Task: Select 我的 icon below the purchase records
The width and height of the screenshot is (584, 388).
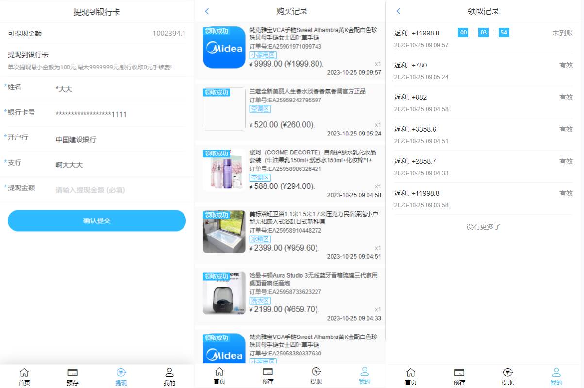Action: pyautogui.click(x=365, y=375)
